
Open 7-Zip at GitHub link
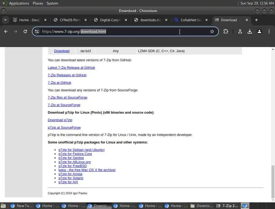(59, 83)
